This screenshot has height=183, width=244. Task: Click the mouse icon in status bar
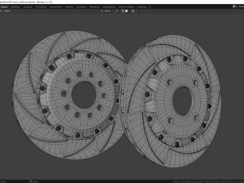click(30, 181)
